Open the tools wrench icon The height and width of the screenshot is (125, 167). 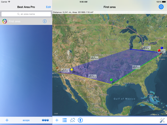point(162,120)
